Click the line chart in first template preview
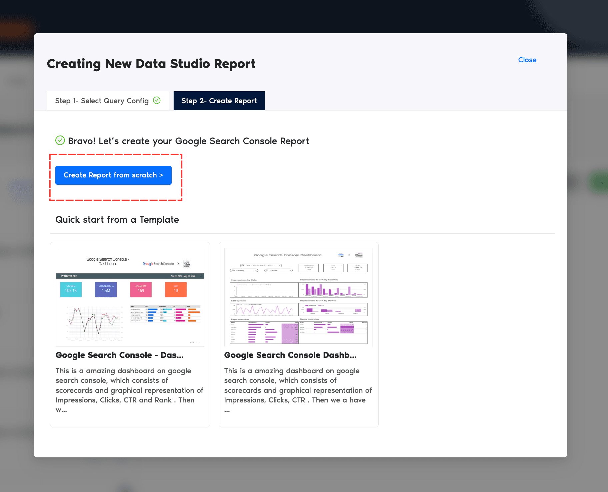 (x=93, y=321)
